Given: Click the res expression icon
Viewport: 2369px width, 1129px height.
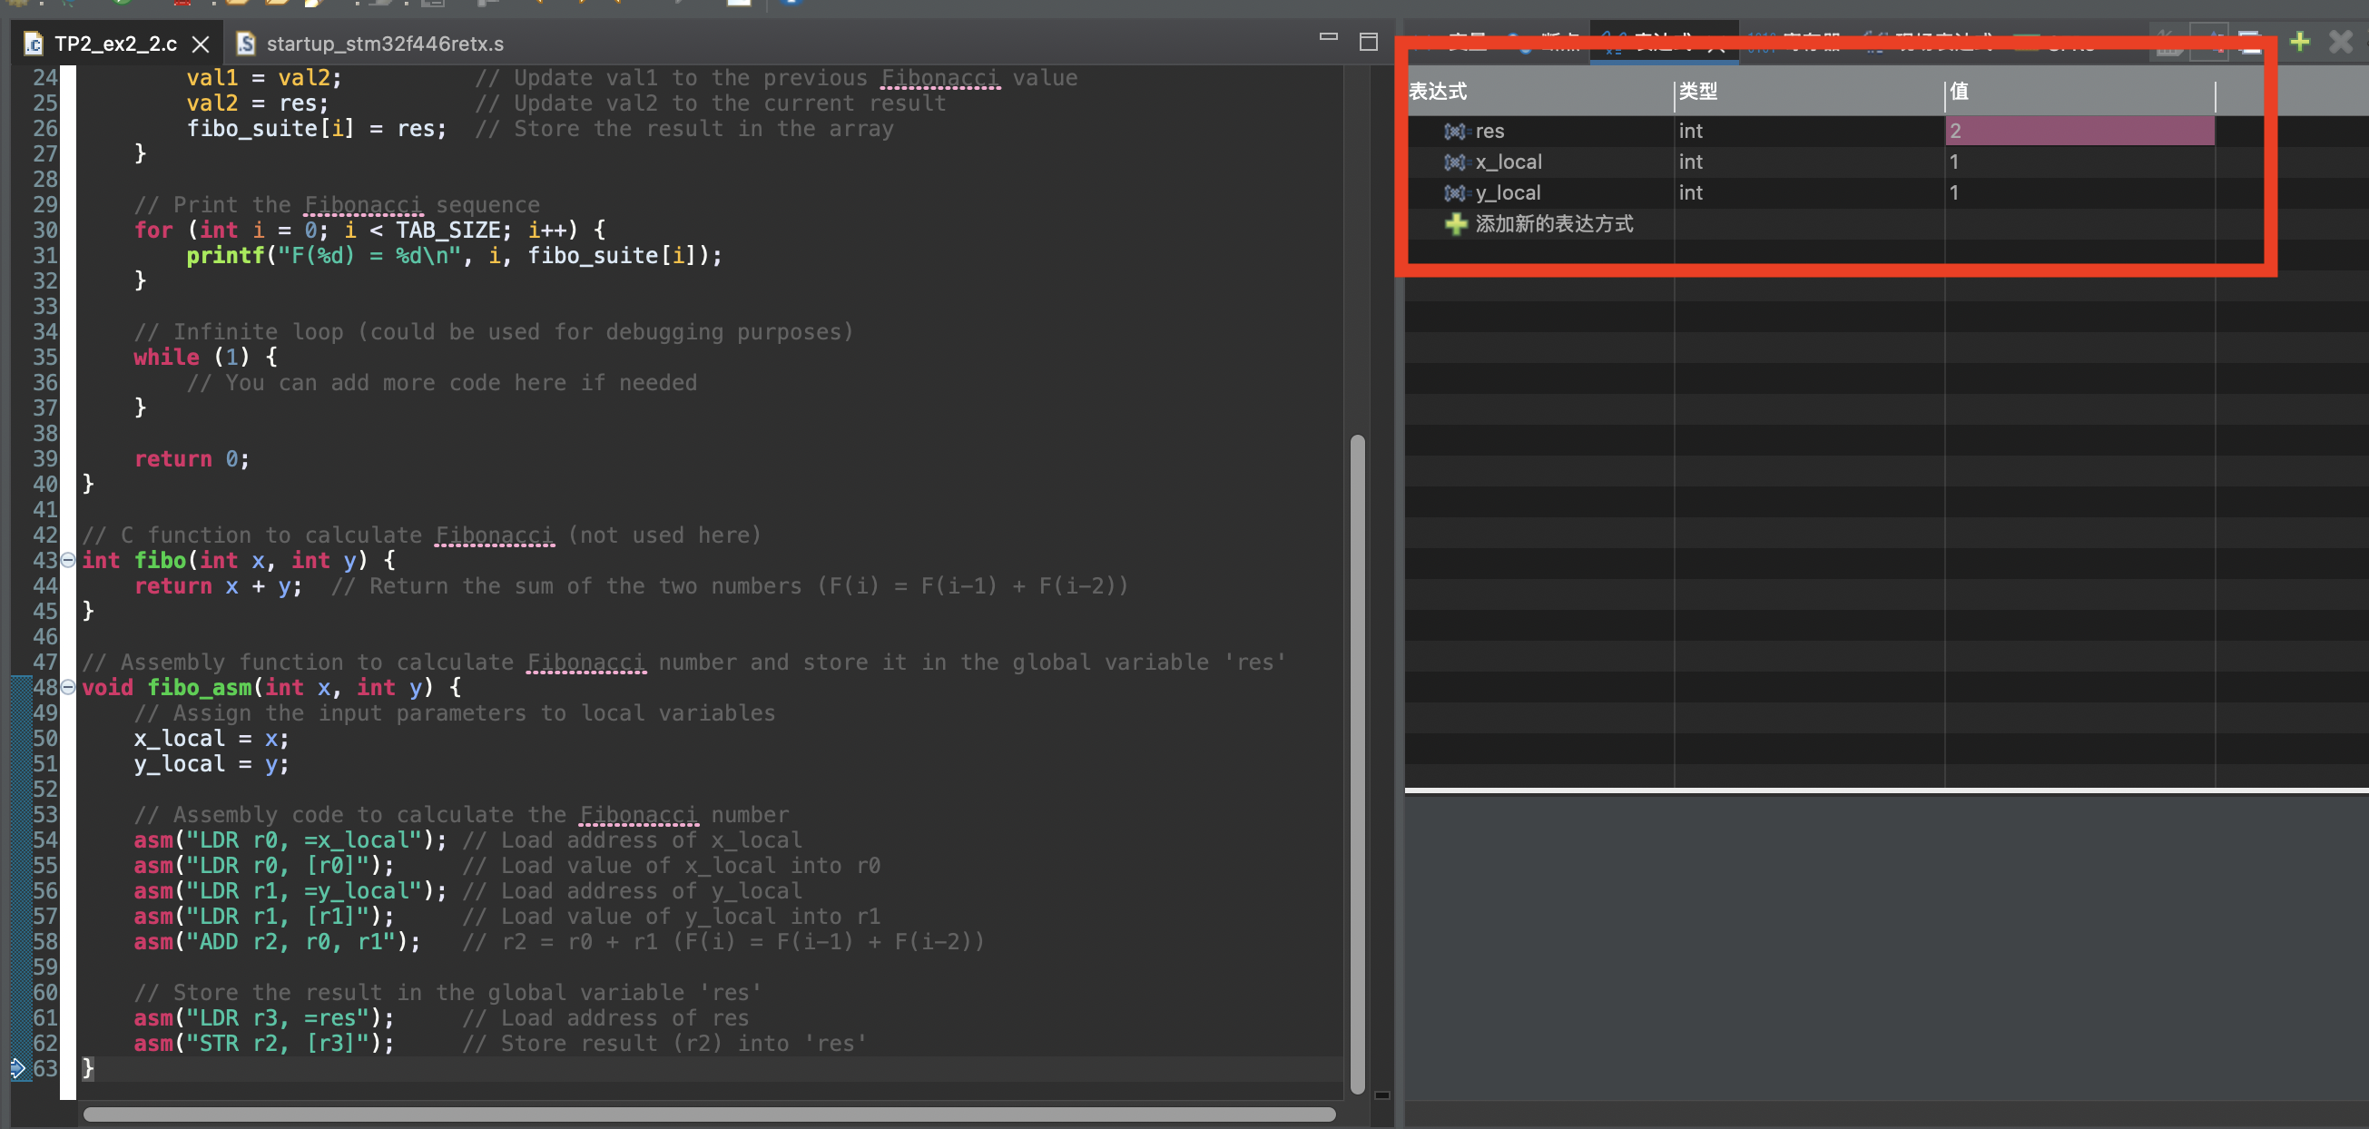Looking at the screenshot, I should [1454, 132].
